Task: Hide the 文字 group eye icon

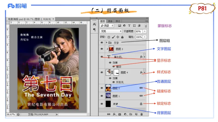Action: tap(102, 43)
